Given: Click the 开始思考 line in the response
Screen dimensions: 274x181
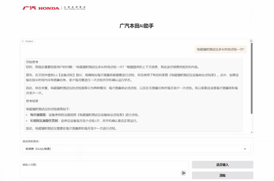Looking at the screenshot, I should pyautogui.click(x=32, y=62).
